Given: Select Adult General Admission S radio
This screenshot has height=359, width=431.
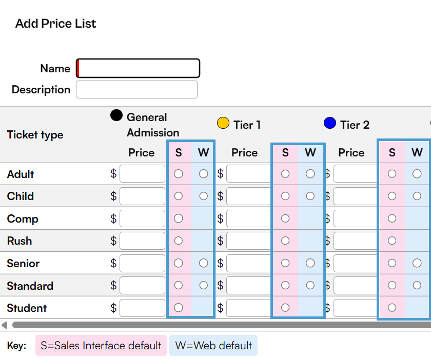Looking at the screenshot, I should [179, 173].
